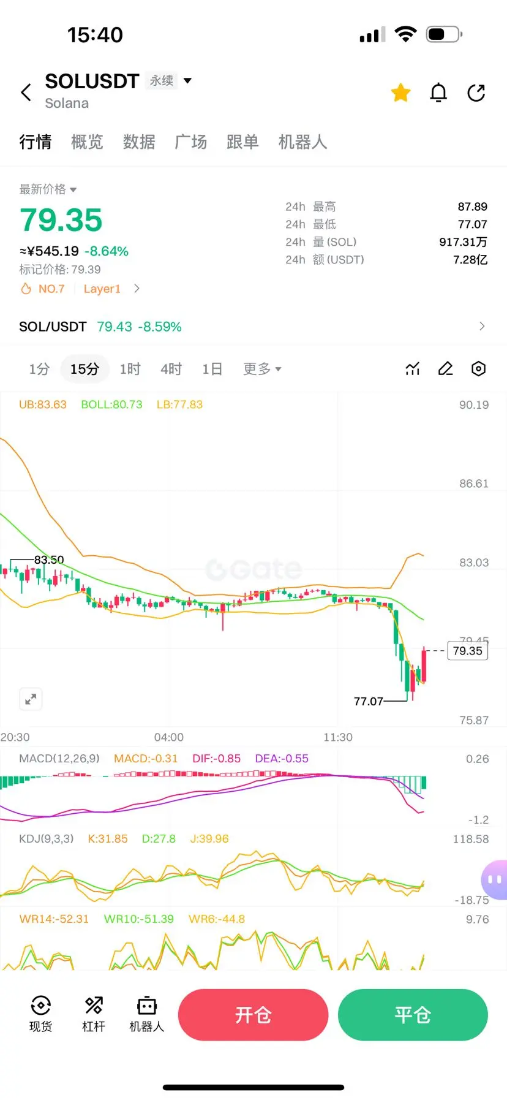Tap the cellular signal icon

pos(372,34)
